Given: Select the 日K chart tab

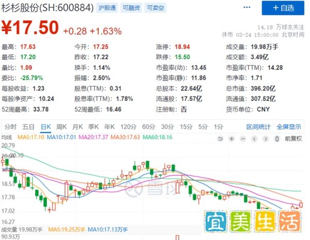Looking at the screenshot, I should [45, 127].
